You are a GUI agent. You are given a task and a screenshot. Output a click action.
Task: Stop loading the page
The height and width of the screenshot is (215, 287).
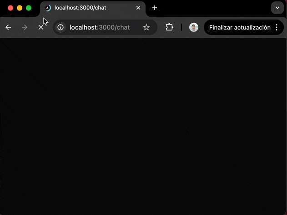41,27
